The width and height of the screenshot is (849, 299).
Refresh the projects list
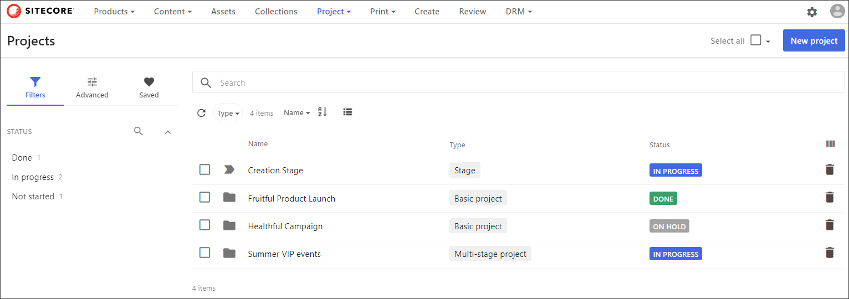point(202,113)
